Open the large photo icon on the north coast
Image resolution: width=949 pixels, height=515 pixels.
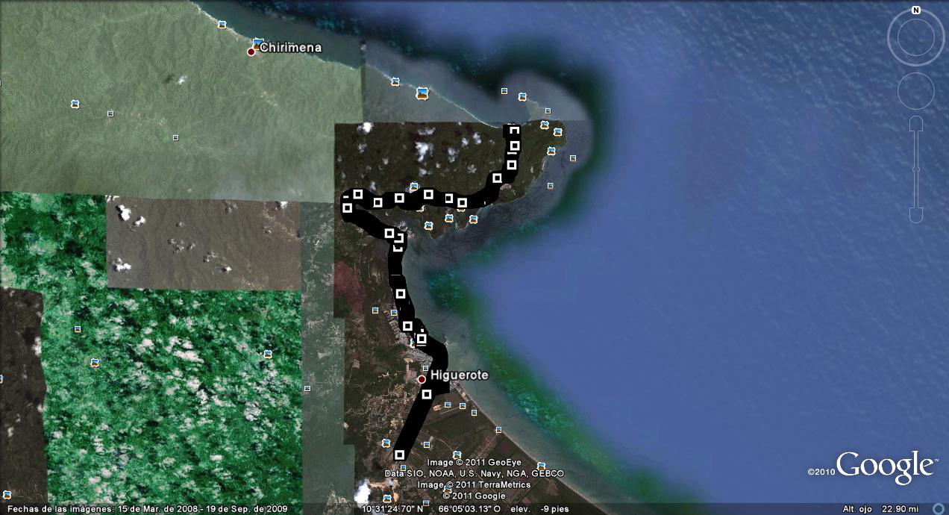click(x=422, y=93)
